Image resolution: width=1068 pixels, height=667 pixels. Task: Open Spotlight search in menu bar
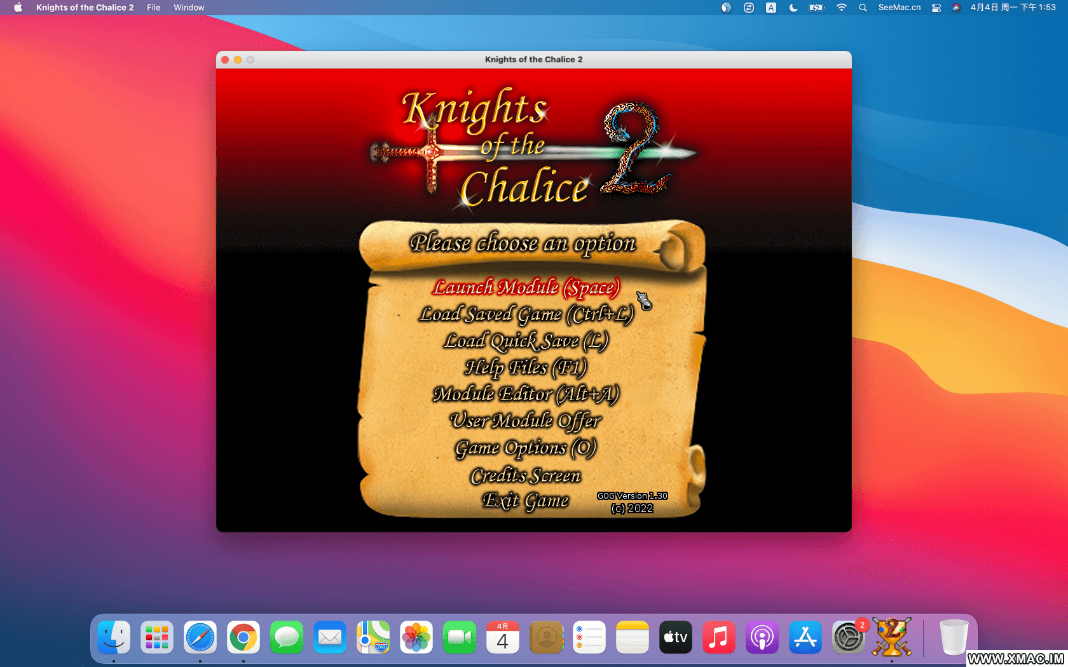(x=863, y=8)
